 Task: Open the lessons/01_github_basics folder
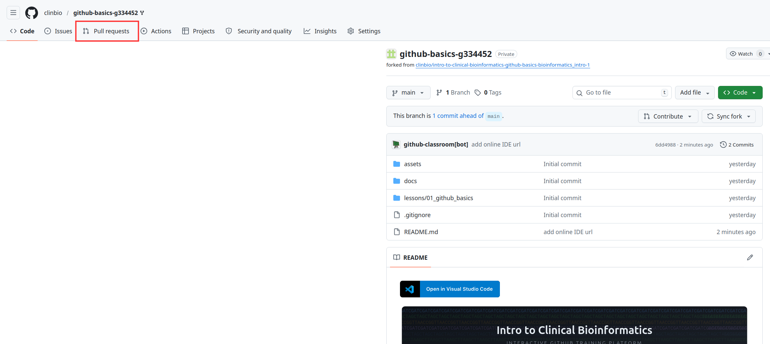pos(438,198)
